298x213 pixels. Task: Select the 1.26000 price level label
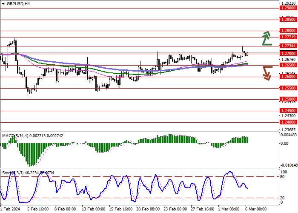pyautogui.click(x=288, y=76)
